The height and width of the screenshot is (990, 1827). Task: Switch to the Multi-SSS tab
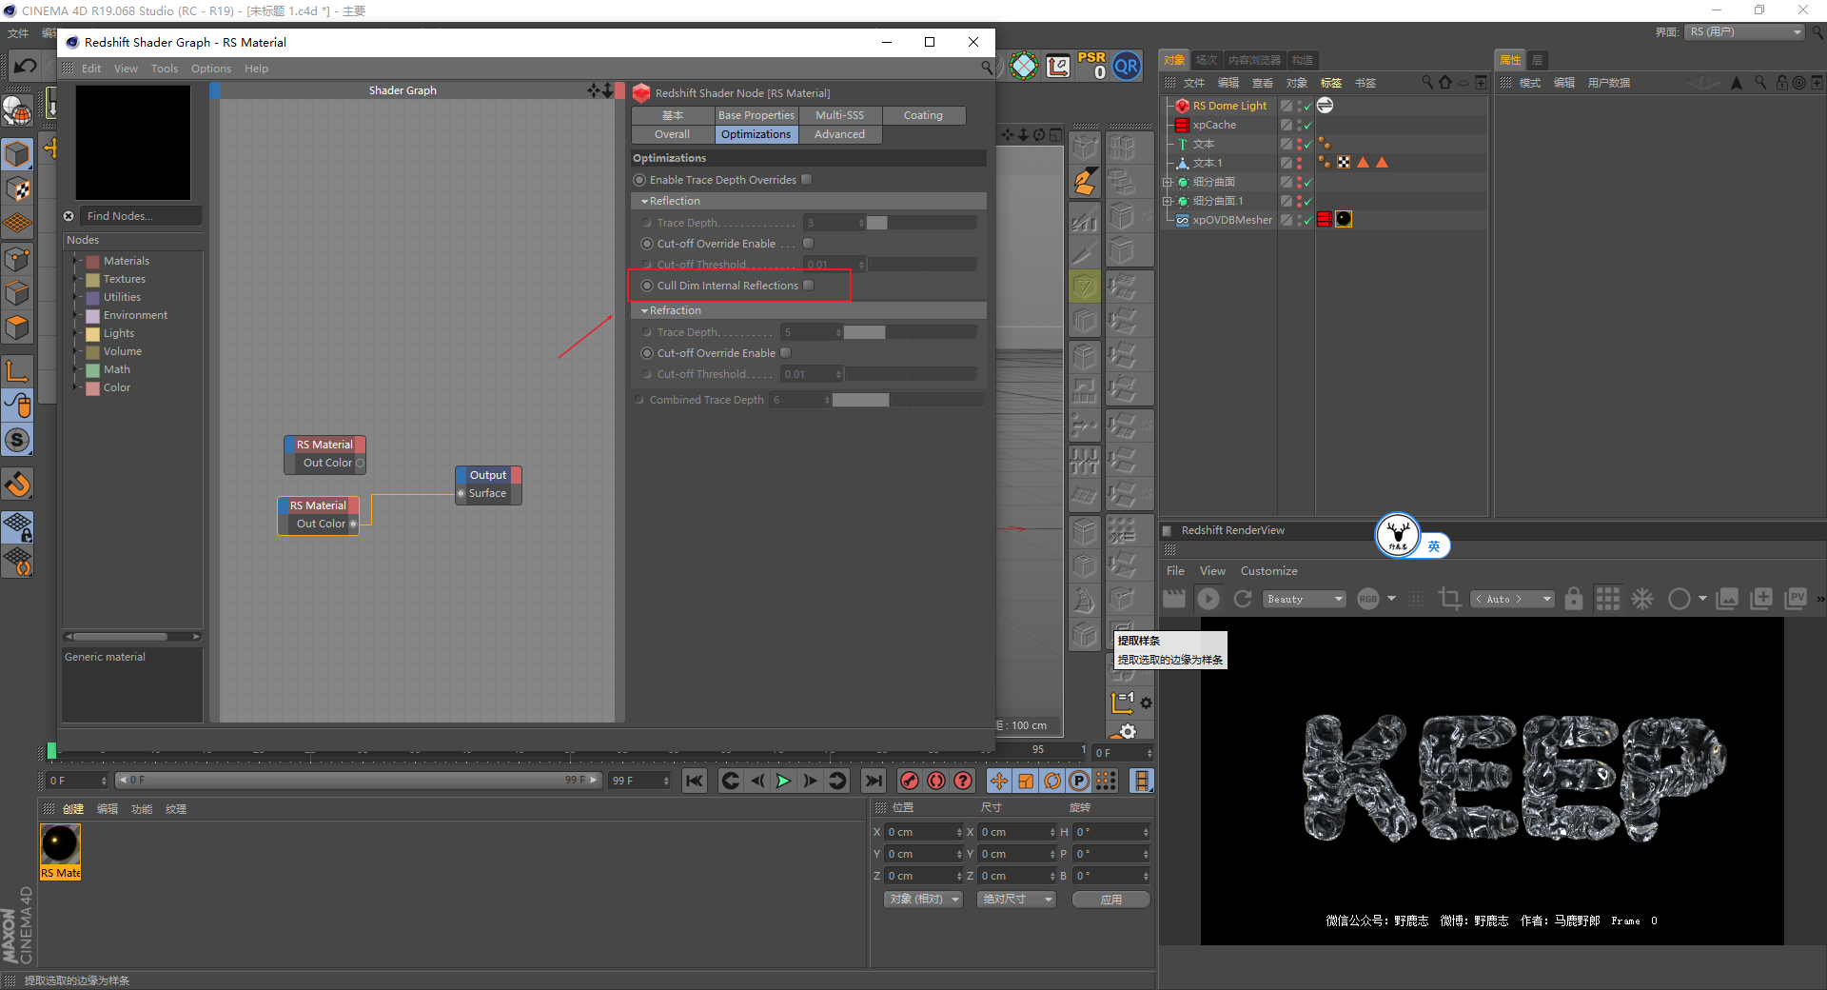[839, 115]
